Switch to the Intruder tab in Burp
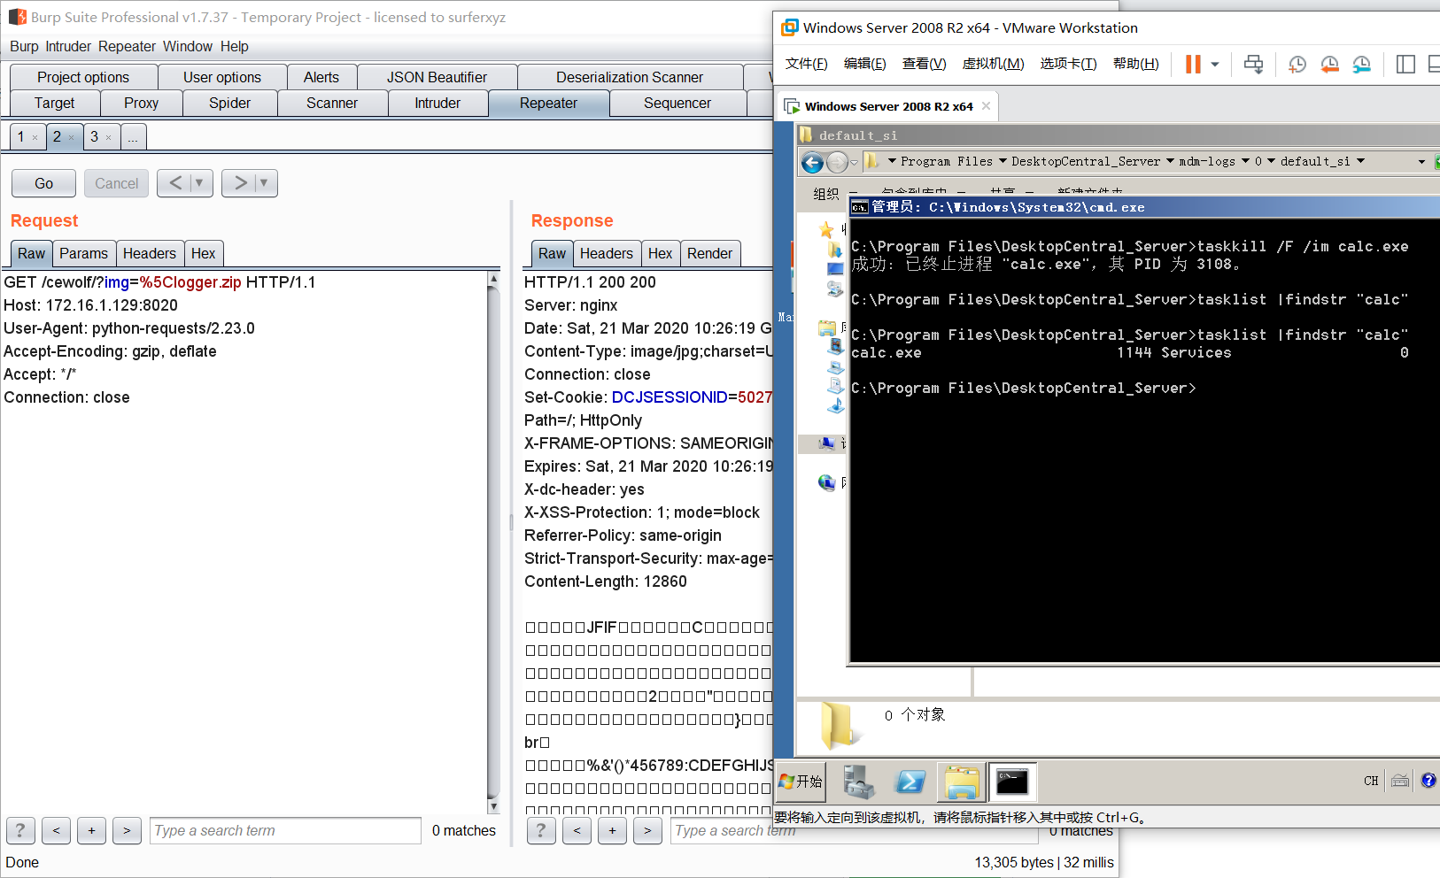The width and height of the screenshot is (1440, 878). pos(437,103)
